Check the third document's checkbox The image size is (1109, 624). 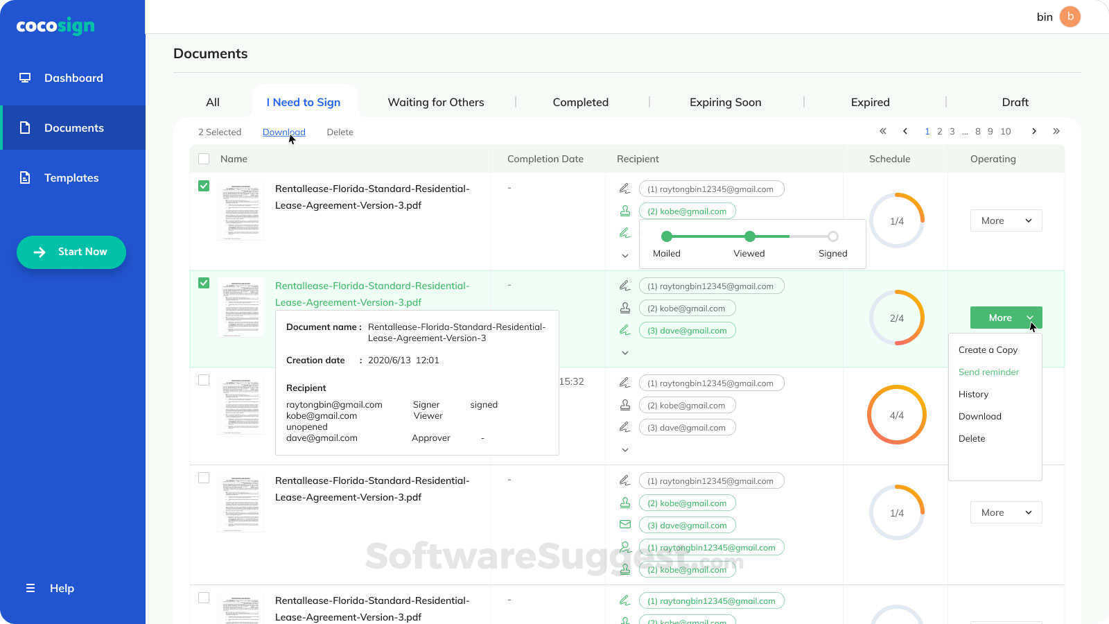(204, 380)
